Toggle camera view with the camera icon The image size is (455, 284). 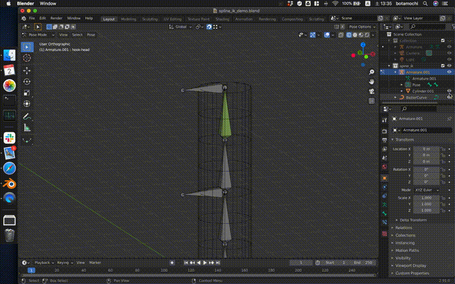(x=371, y=91)
